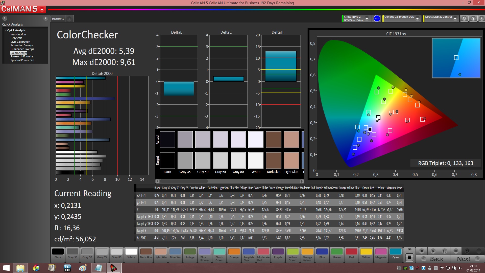This screenshot has height=273, width=485.
Task: Expand the Generic Calibration DVD source dropdown
Action: [x=418, y=18]
